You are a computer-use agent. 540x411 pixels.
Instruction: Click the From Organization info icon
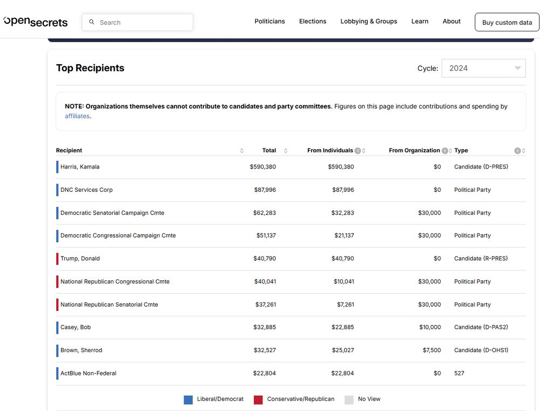445,151
